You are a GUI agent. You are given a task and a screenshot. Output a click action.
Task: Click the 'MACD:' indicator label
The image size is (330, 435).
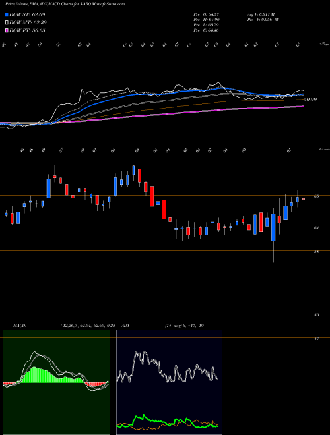(x=19, y=326)
